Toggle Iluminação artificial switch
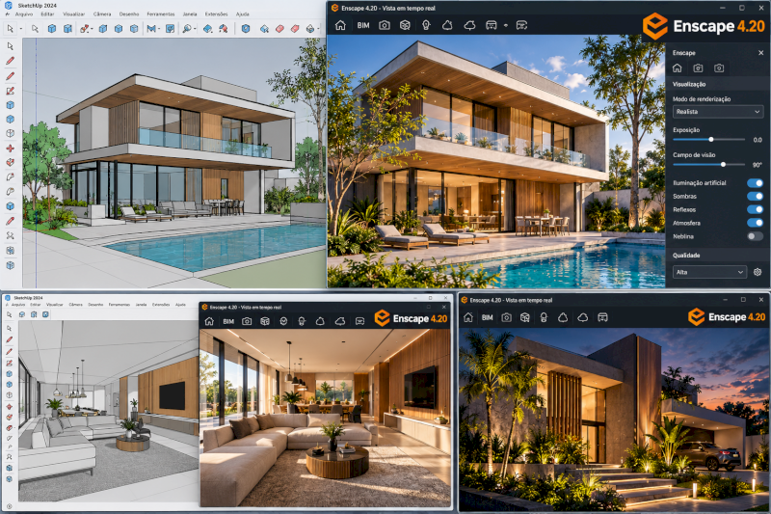 [x=755, y=183]
